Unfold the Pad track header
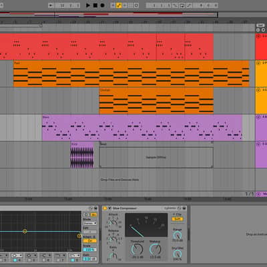The image size is (267, 267). pos(258,63)
